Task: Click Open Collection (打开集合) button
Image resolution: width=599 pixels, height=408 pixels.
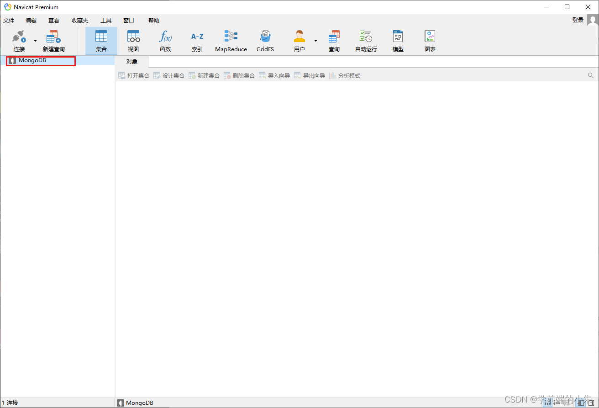Action: pyautogui.click(x=134, y=76)
